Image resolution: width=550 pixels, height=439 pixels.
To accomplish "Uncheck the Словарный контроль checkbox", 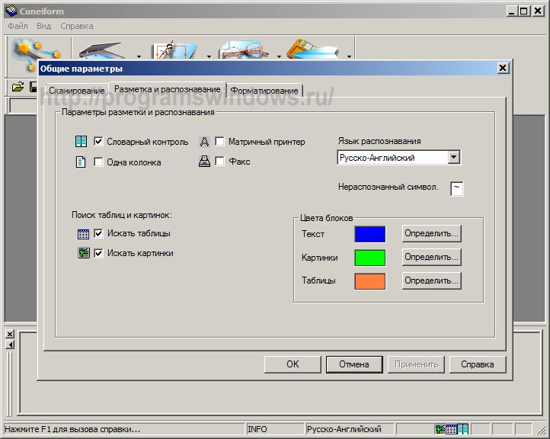I will (x=98, y=142).
